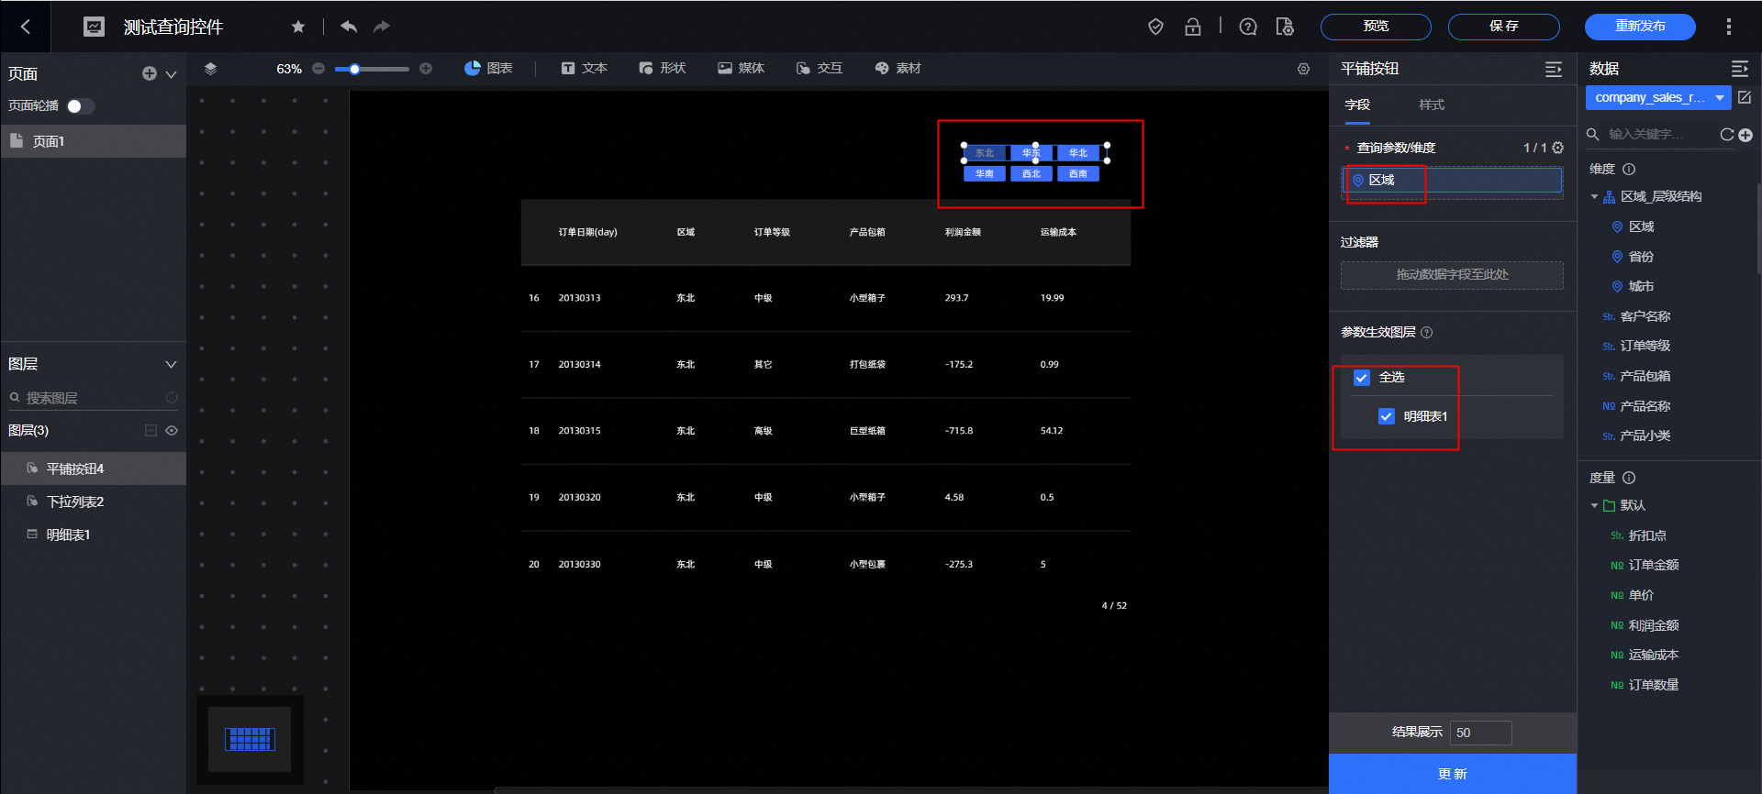Collapse the 区域_层级结构 tree node
The width and height of the screenshot is (1762, 794).
(1594, 197)
